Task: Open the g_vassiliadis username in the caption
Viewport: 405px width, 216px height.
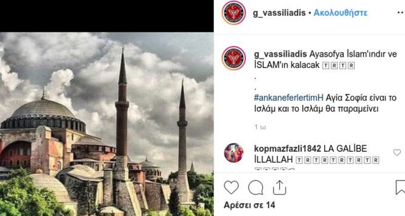Action: click(280, 54)
